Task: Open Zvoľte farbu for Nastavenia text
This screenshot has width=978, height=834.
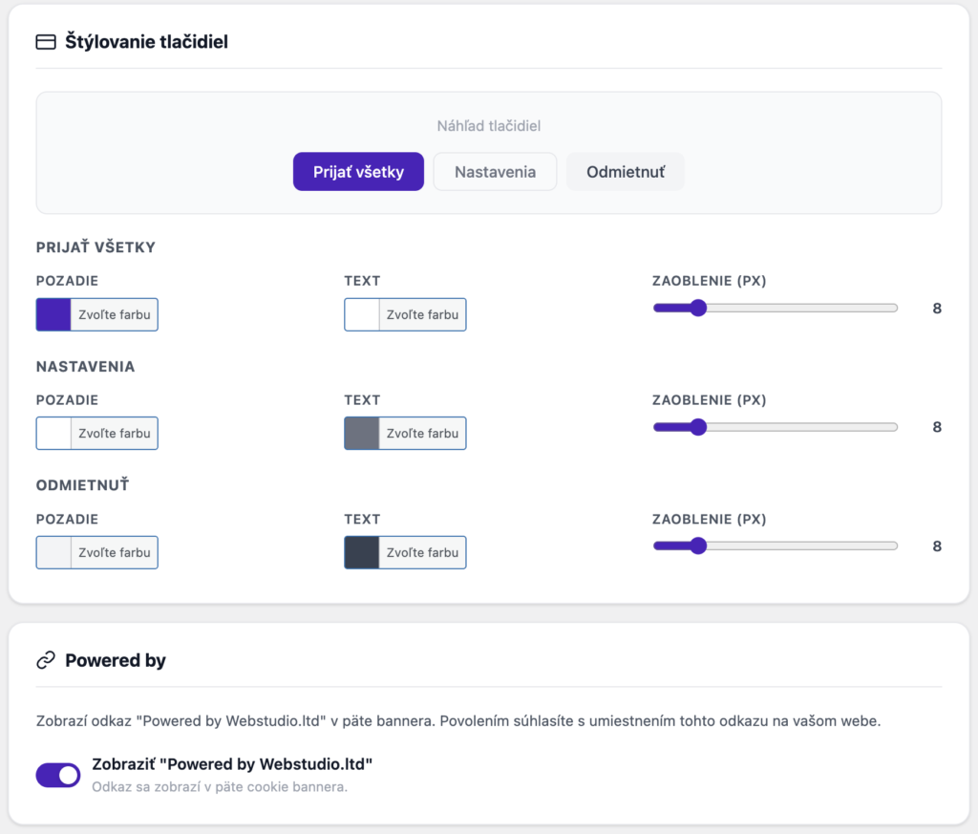Action: 422,433
